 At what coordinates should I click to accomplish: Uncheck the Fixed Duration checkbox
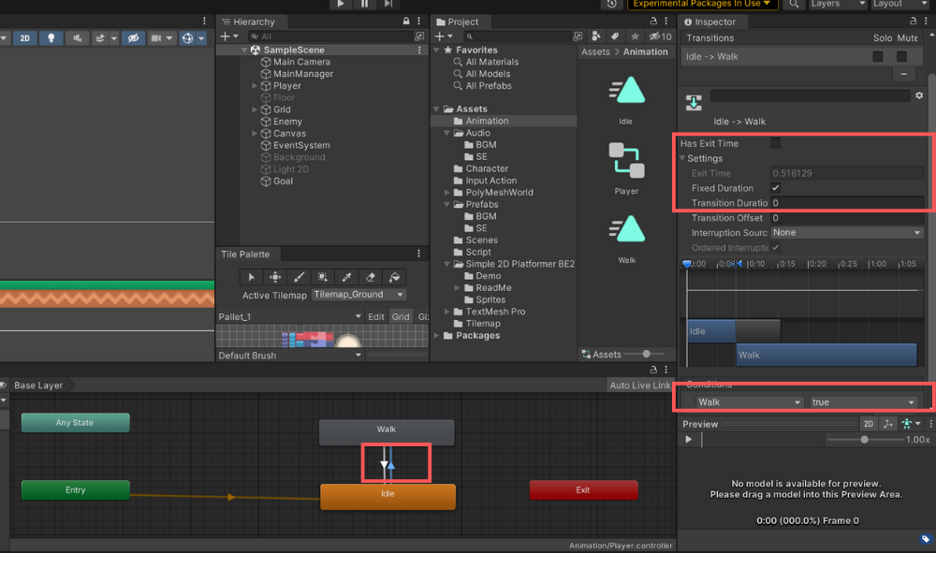[x=775, y=188]
